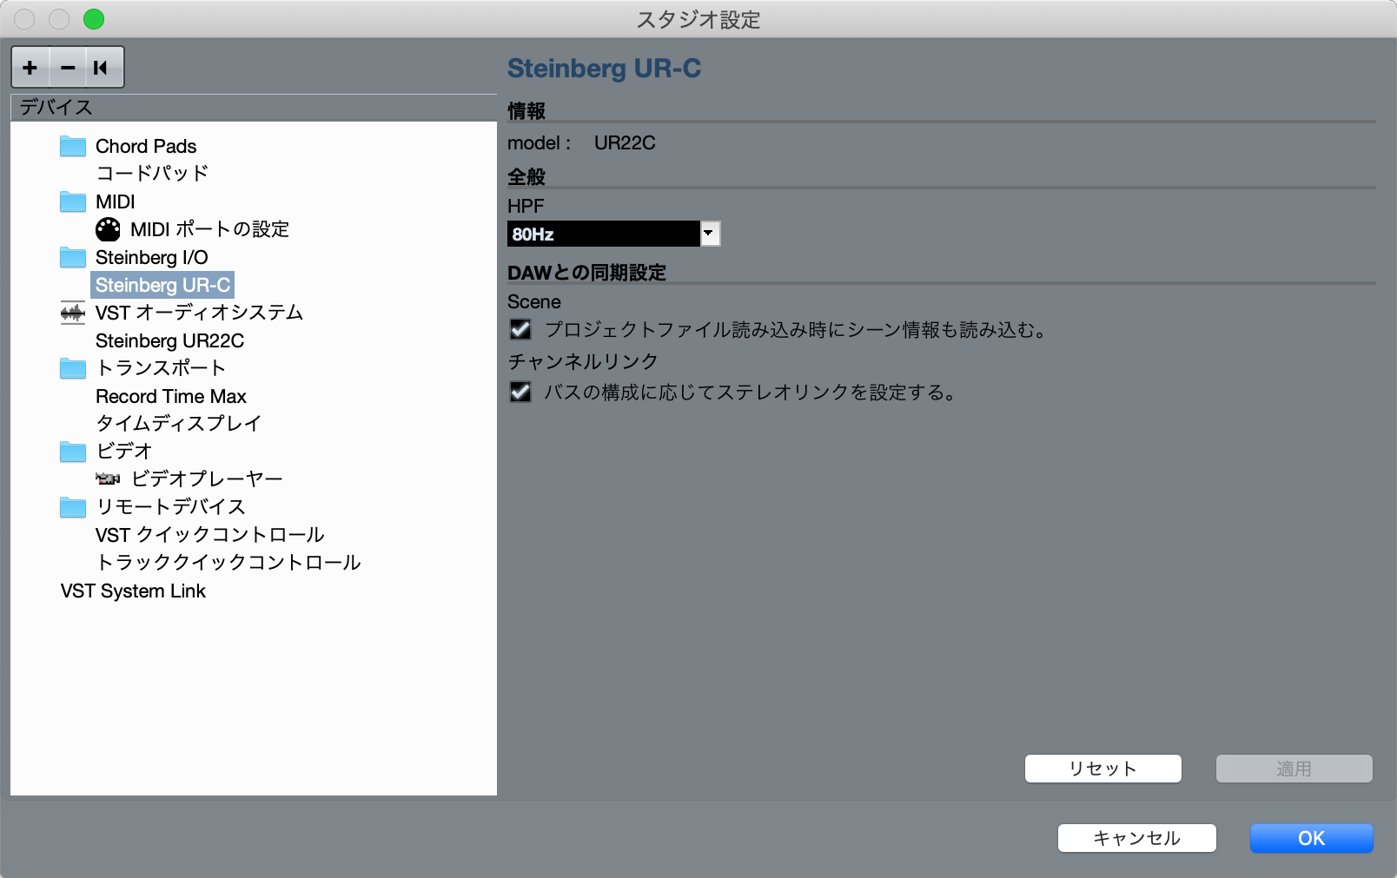Viewport: 1397px width, 878px height.
Task: Disable loading scene data with project files
Action: (520, 329)
